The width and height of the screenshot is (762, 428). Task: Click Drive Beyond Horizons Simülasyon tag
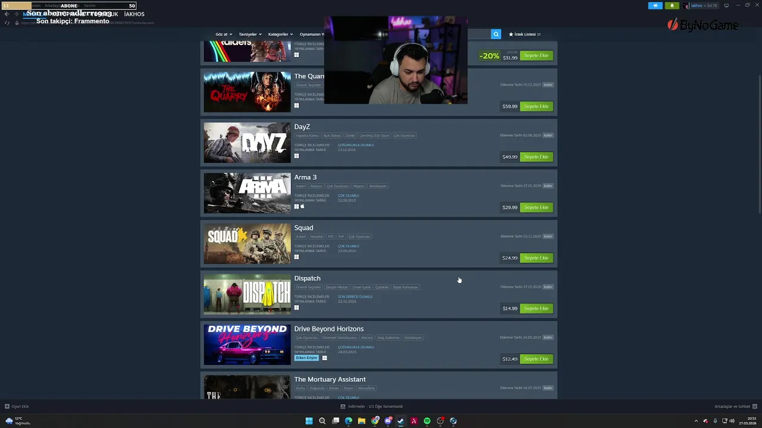pos(413,338)
